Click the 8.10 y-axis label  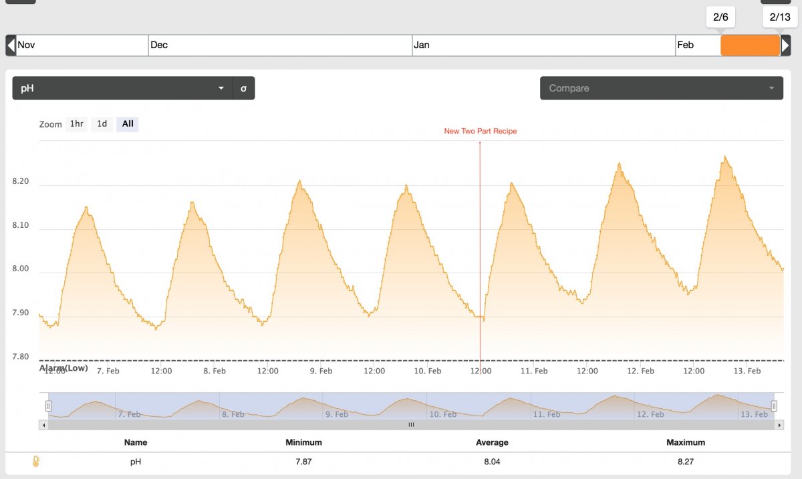[21, 225]
